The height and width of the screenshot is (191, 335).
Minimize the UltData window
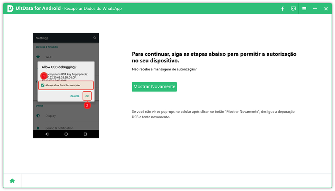point(315,9)
